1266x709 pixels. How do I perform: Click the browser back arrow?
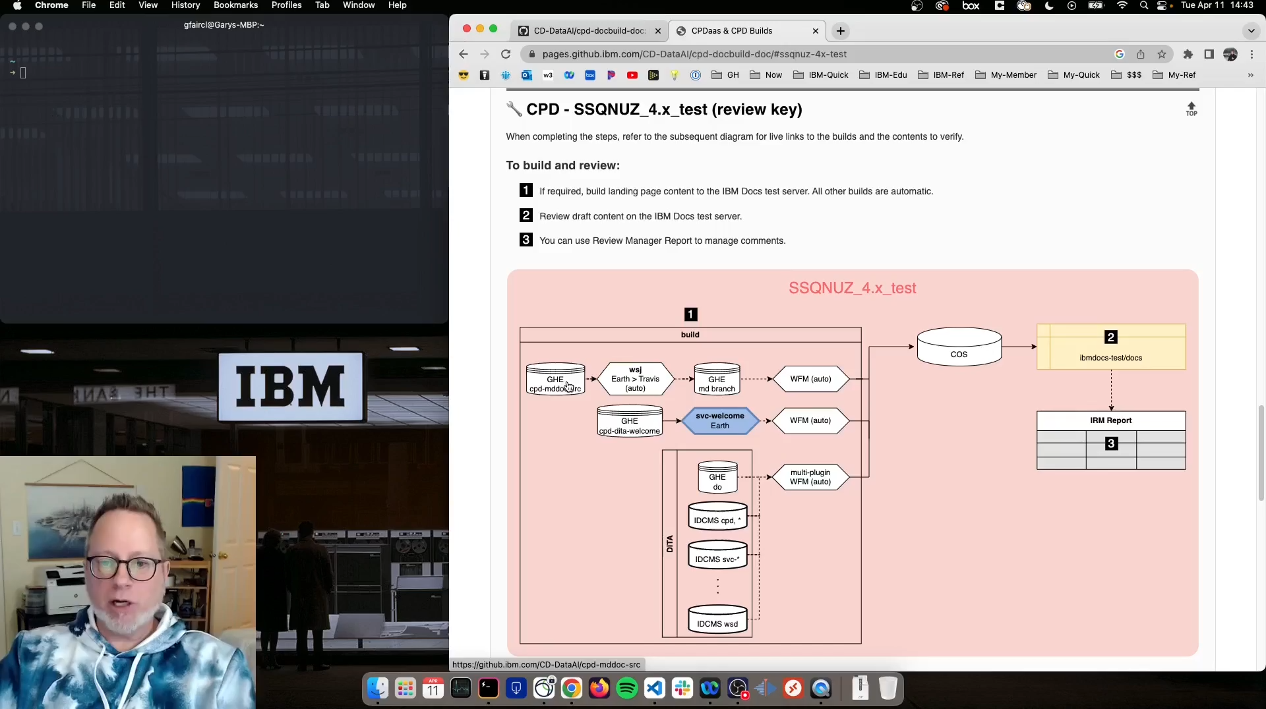point(463,54)
